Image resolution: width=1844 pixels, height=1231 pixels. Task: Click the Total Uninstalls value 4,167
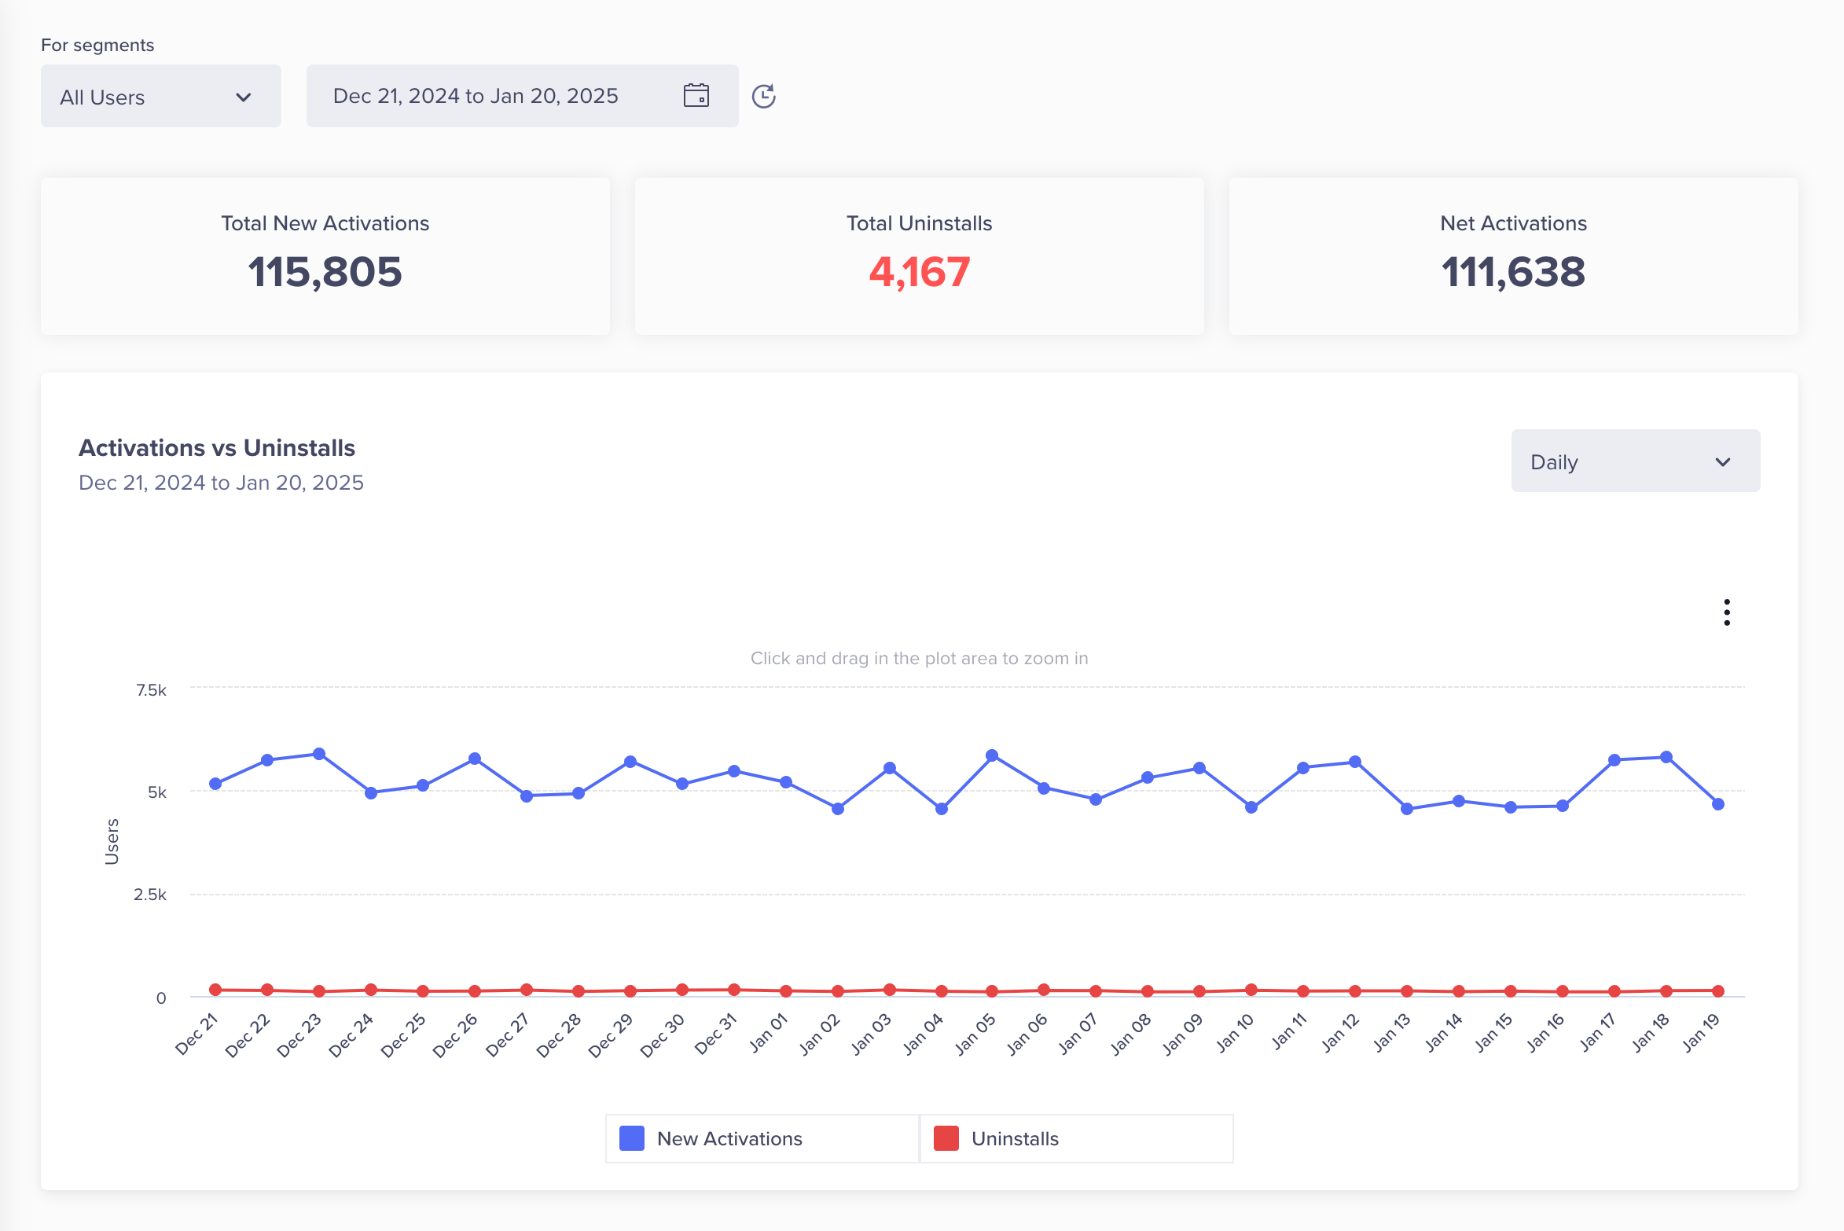(x=920, y=272)
